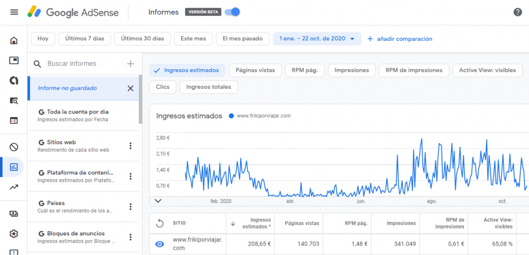Deselect the Ingresos estimados metric chip
529x255 pixels.
point(187,71)
